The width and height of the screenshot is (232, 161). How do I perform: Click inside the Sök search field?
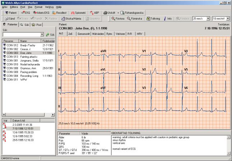(x=22, y=34)
